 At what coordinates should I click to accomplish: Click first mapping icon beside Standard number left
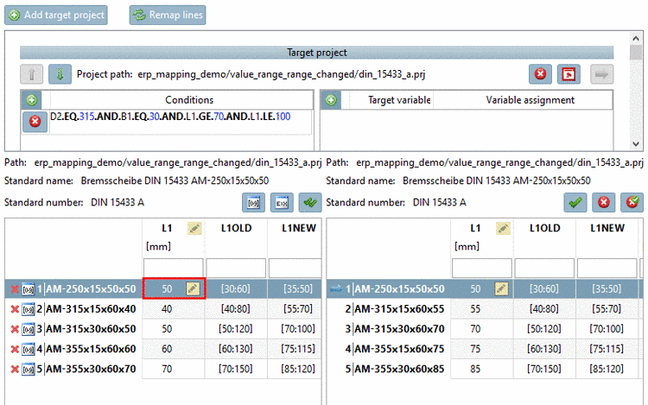pos(253,203)
